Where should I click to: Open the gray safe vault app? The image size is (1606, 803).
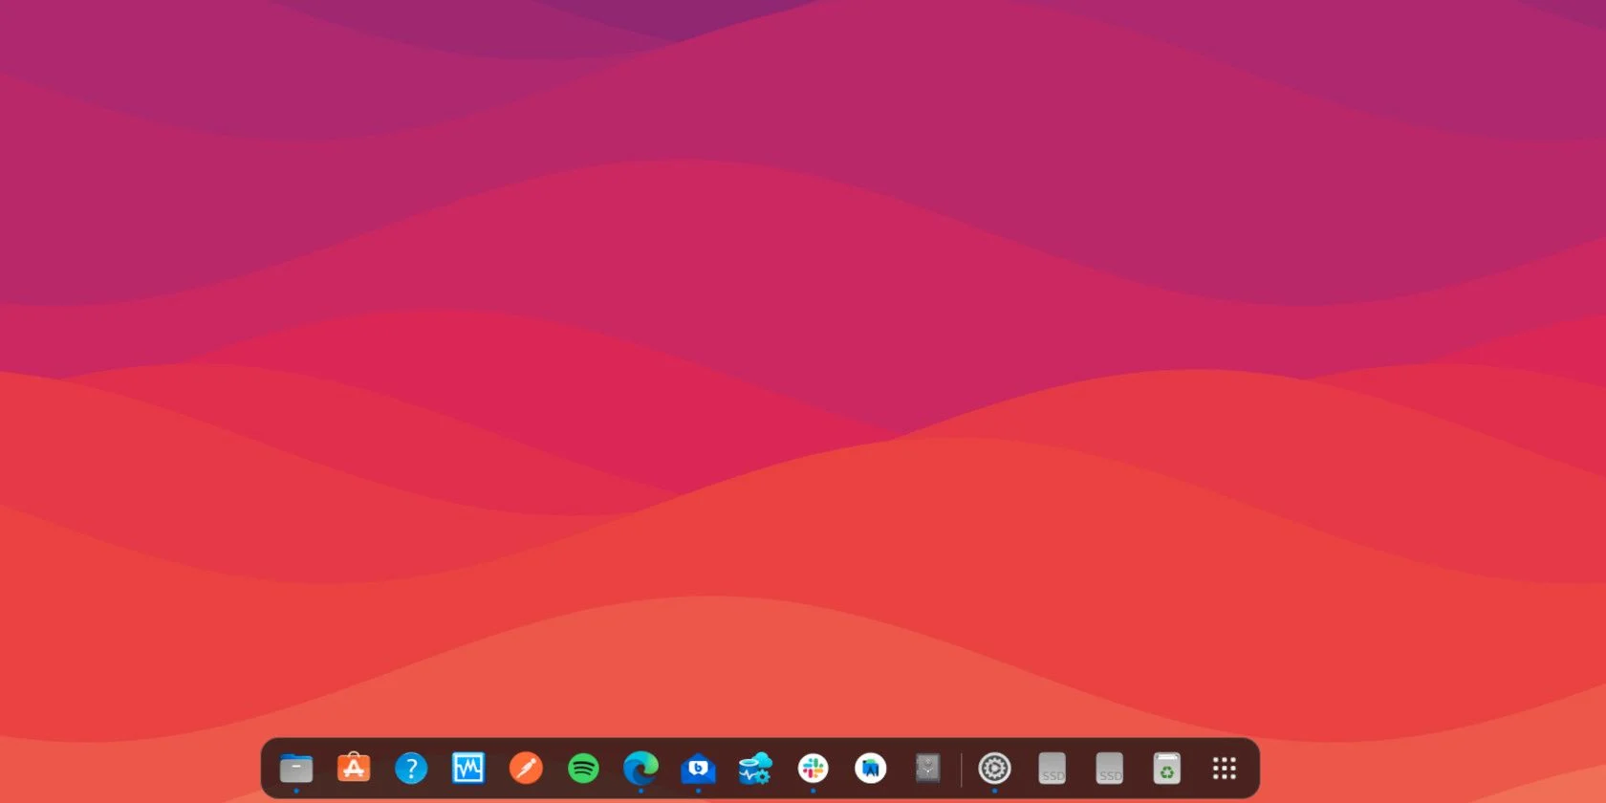[x=927, y=768]
